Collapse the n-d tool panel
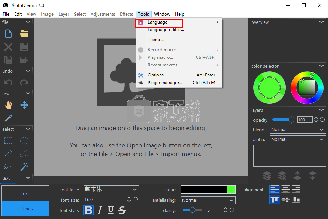The height and width of the screenshot is (219, 328). (28, 93)
